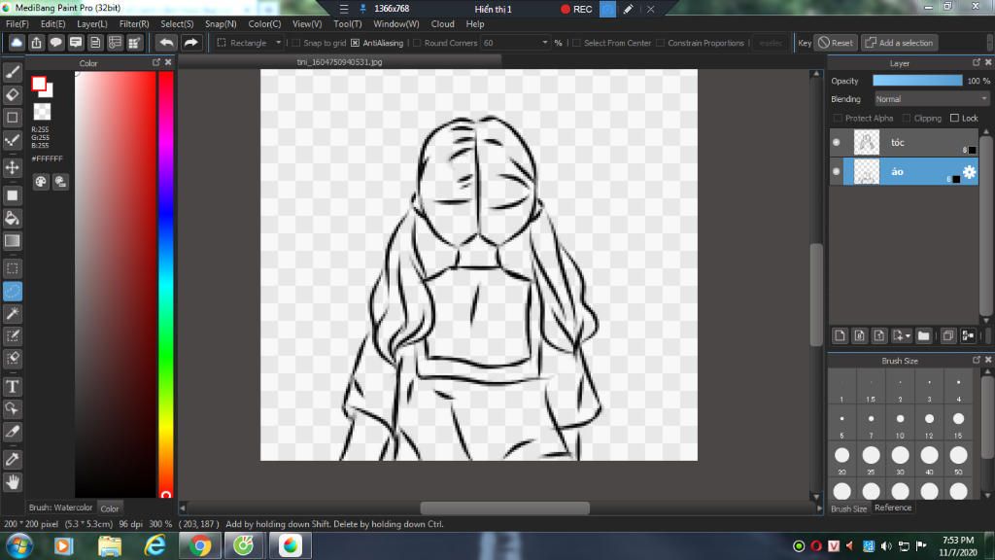
Task: Enable Round Corners checkbox
Action: (x=416, y=43)
